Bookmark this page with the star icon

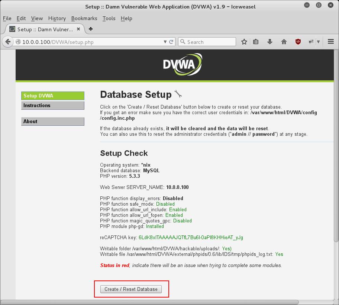click(x=244, y=42)
